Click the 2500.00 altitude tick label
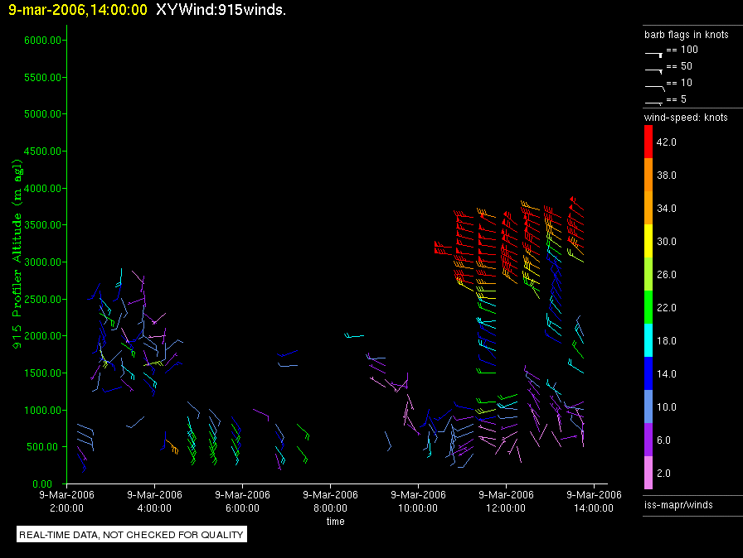This screenshot has height=558, width=743. 43,299
